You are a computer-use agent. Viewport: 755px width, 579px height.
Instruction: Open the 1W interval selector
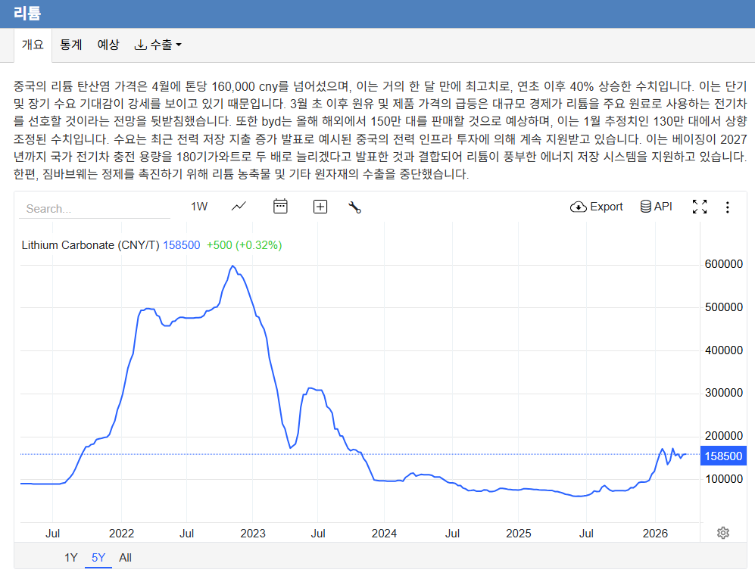[x=199, y=207]
